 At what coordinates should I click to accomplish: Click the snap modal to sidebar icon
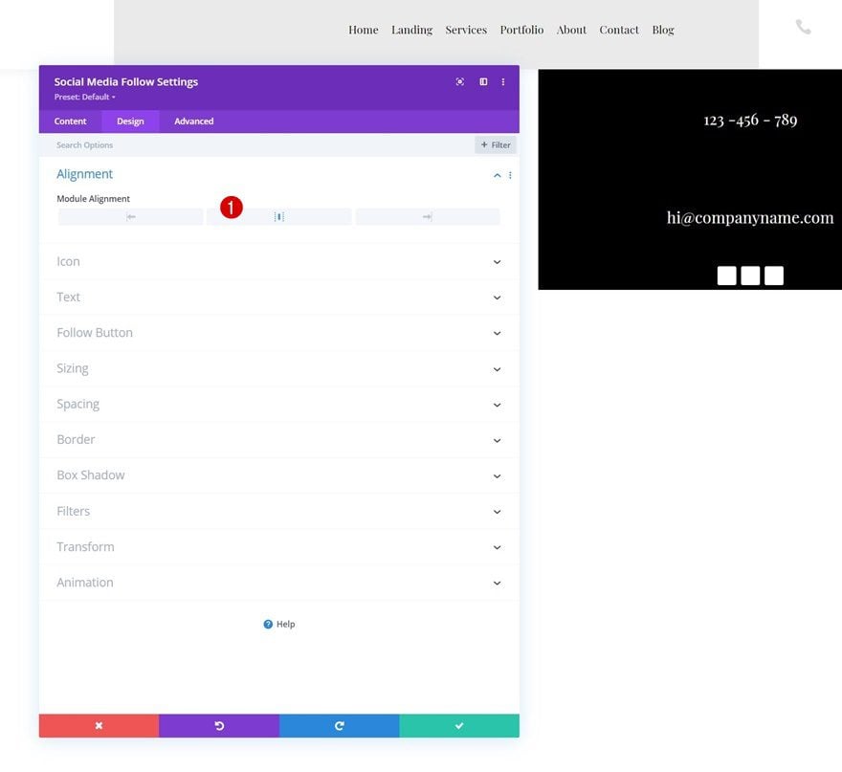coord(483,81)
